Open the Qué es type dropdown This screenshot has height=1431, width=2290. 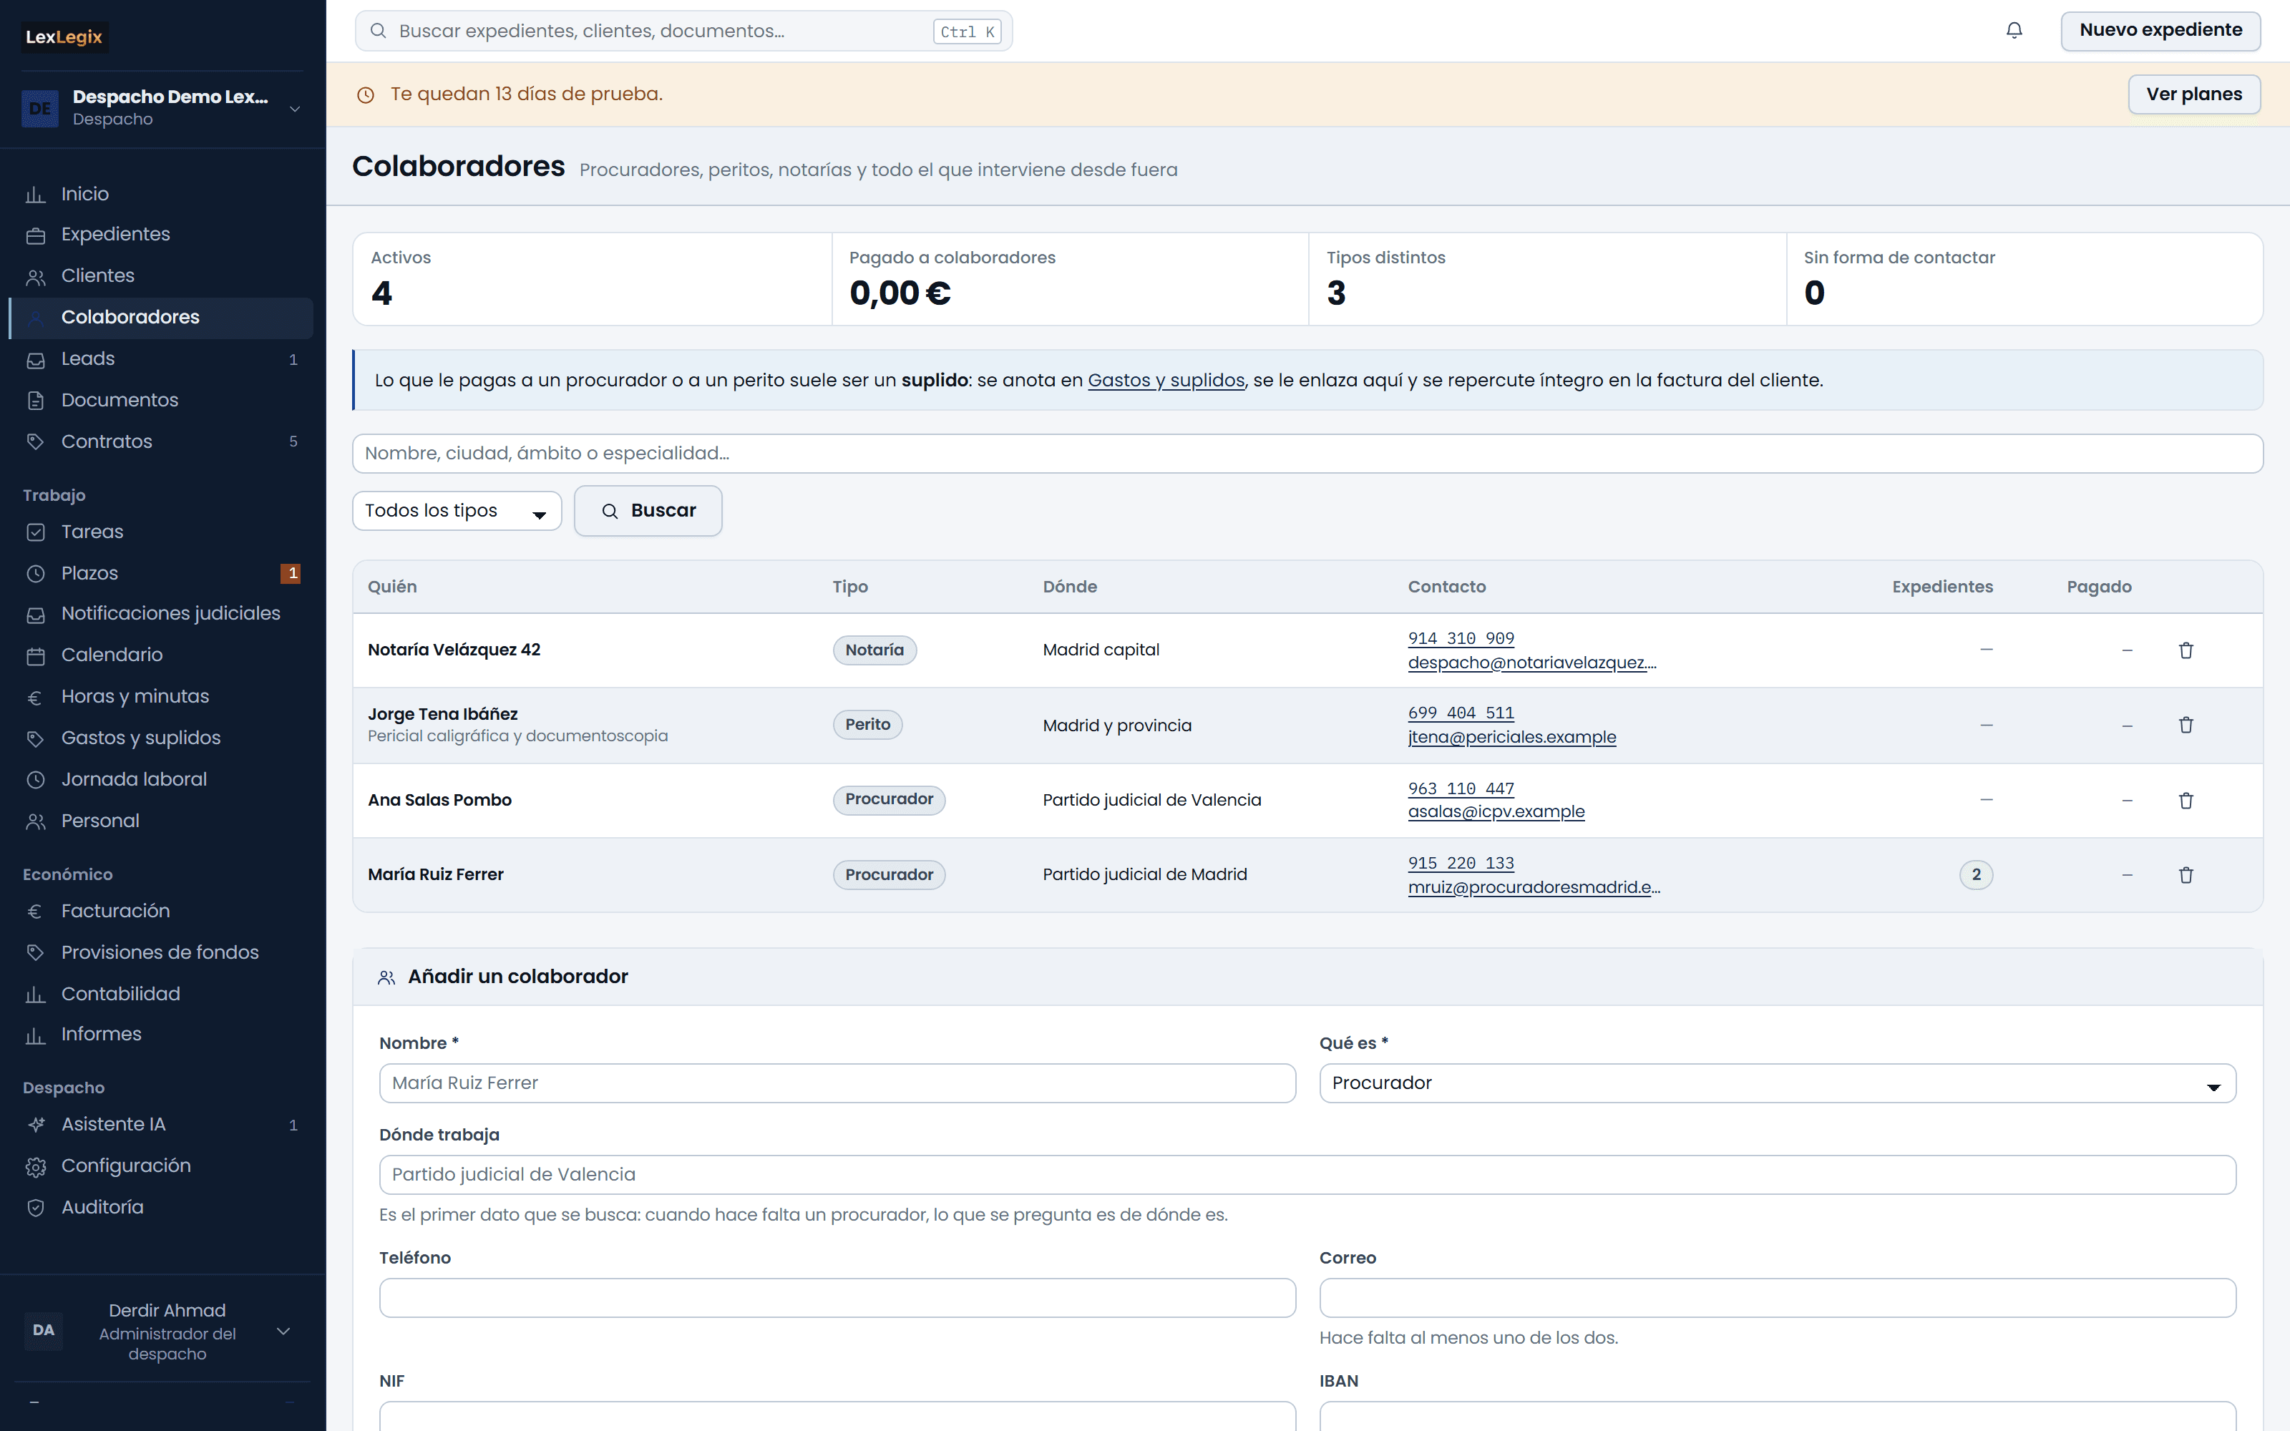coord(1777,1083)
